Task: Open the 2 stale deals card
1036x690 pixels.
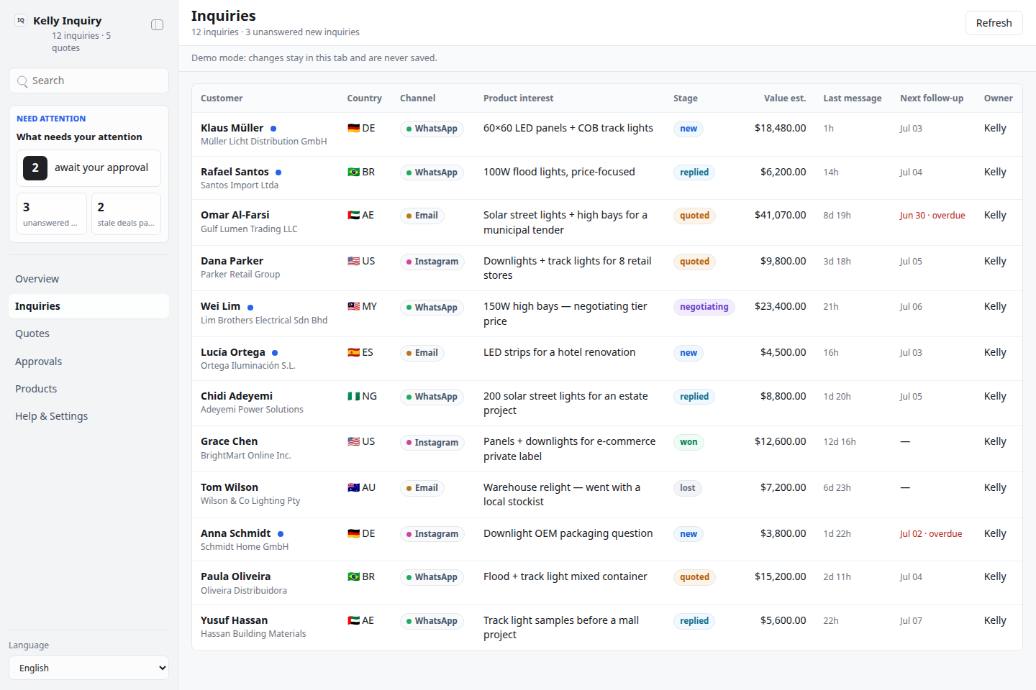Action: pyautogui.click(x=126, y=213)
